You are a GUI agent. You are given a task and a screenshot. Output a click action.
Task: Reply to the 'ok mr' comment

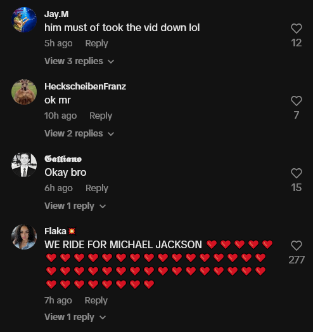(101, 116)
